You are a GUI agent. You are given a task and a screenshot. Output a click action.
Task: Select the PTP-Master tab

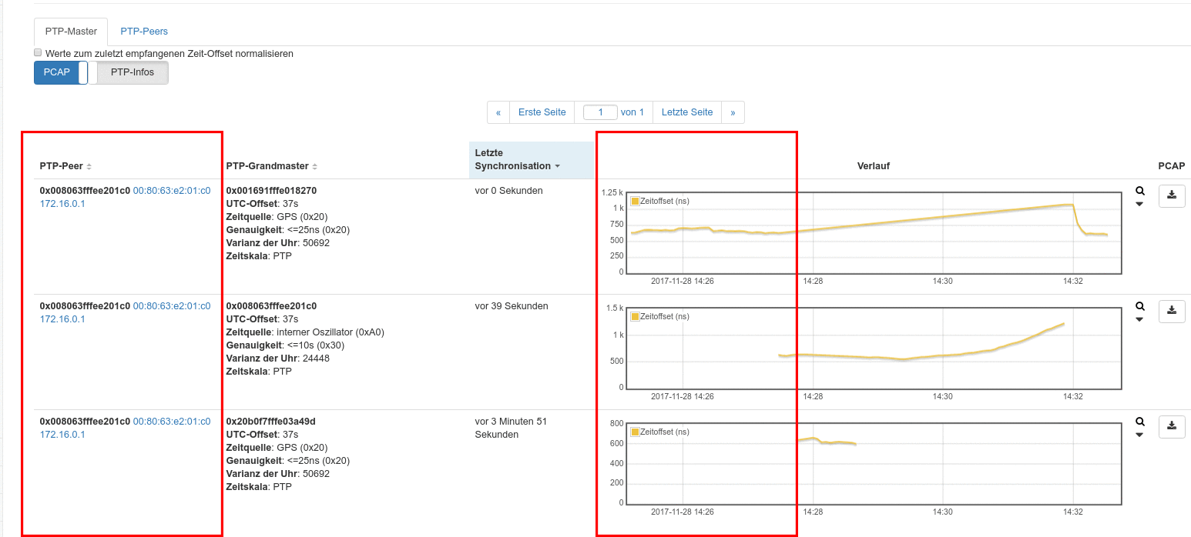(71, 32)
